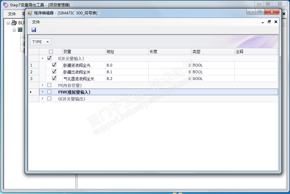Screen dimensions: 290x194
Task: Sort by the 地址 column header
Action: 127,52
